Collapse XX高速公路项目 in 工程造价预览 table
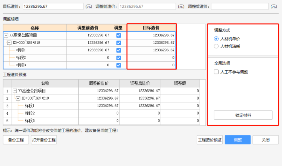This screenshot has width=282, height=166. [x=15, y=91]
